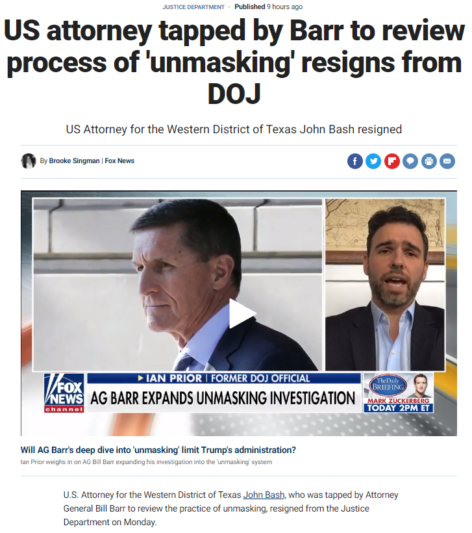Viewport: 472px width, 533px height.
Task: Open video title about AG Barr's deep dive
Action: point(158,450)
